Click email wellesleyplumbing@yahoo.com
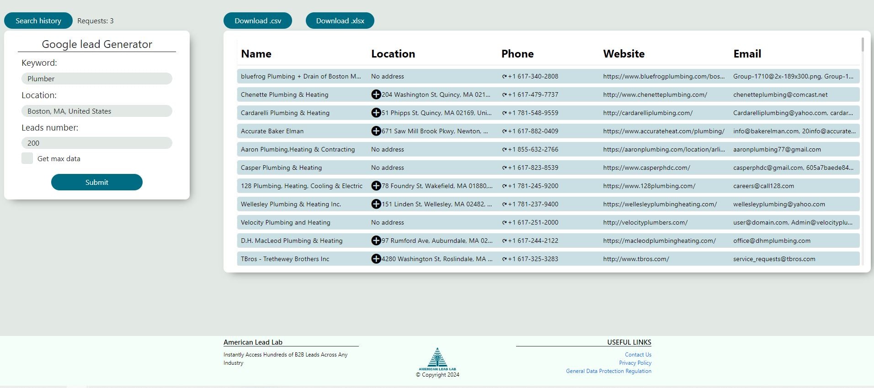This screenshot has width=874, height=388. [x=779, y=204]
